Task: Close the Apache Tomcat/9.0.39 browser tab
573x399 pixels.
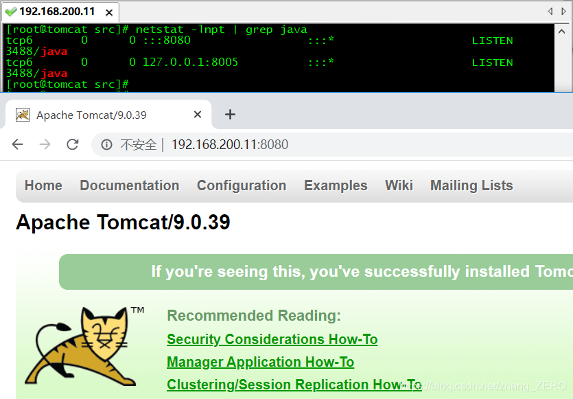Action: click(x=198, y=115)
